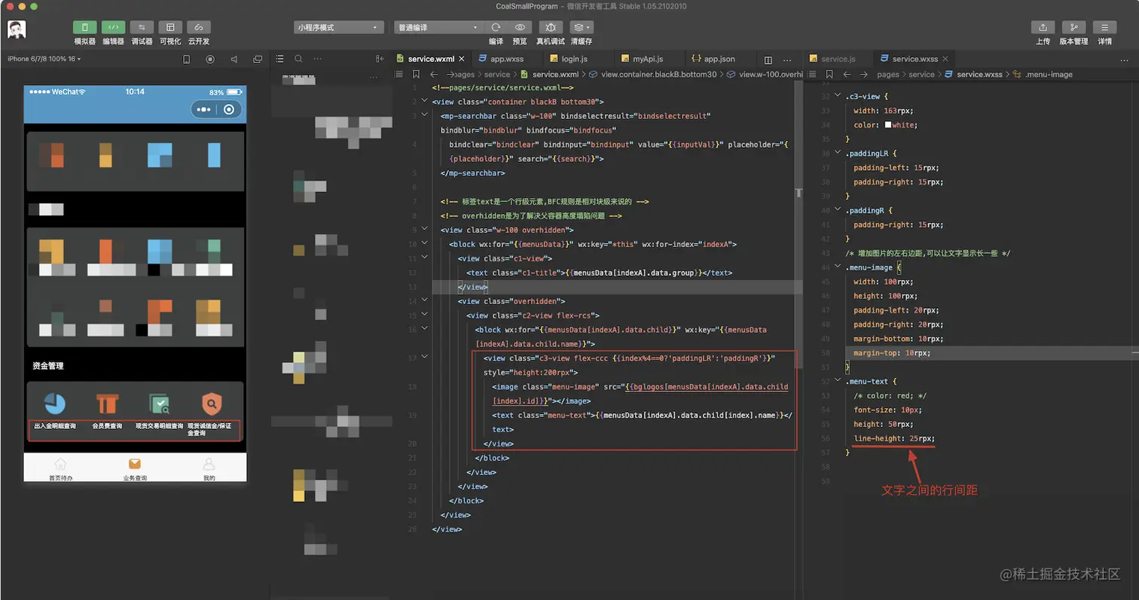Collapse the file sidebar with the arrow icon
This screenshot has height=600, width=1139.
point(380,59)
